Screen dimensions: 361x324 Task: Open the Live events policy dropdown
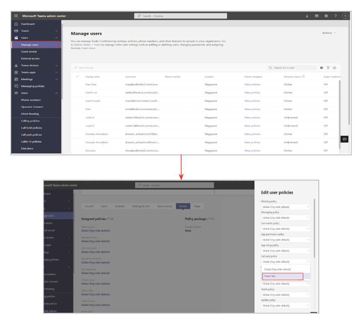click(x=285, y=229)
